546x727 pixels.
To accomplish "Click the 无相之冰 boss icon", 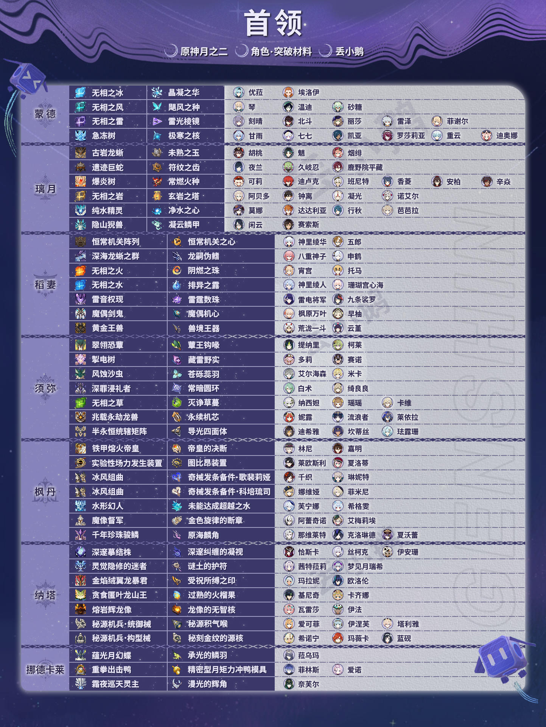I will (80, 93).
